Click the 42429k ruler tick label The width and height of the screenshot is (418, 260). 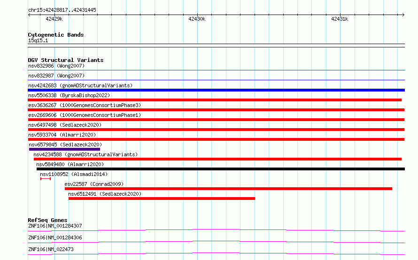(54, 19)
